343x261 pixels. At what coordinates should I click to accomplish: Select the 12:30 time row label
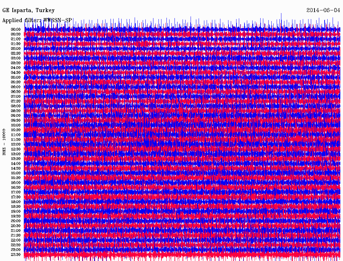coord(16,149)
